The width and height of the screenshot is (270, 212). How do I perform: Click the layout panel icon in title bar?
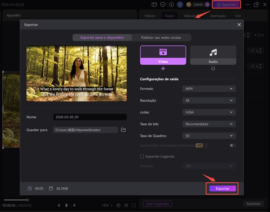(x=154, y=5)
